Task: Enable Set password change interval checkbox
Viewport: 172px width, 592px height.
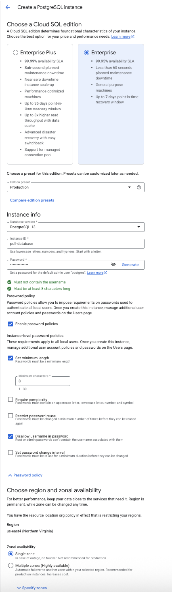Action: (x=10, y=452)
